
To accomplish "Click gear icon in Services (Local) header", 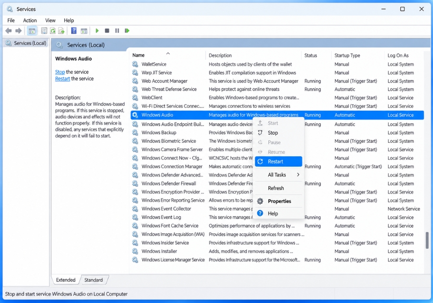I will 59,45.
